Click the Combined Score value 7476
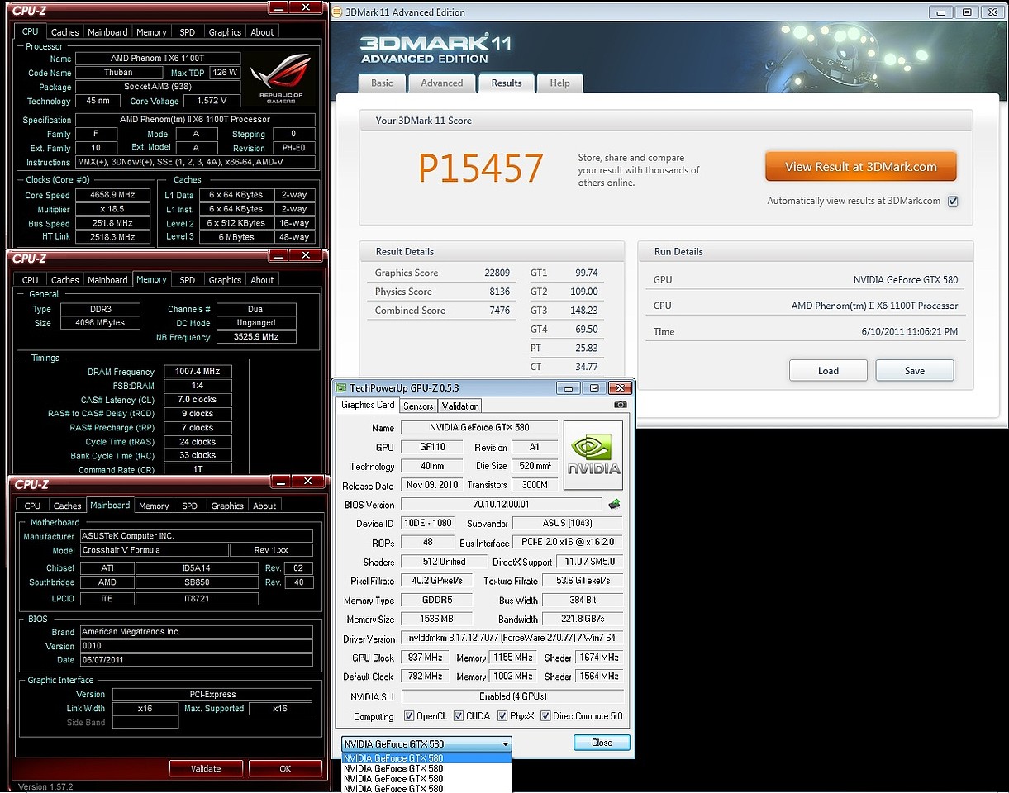Image resolution: width=1009 pixels, height=793 pixels. [500, 311]
